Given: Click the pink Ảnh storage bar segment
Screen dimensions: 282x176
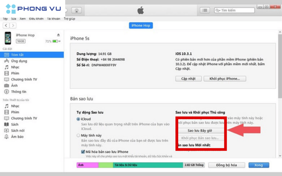Looking at the screenshot, I should [x=87, y=165].
